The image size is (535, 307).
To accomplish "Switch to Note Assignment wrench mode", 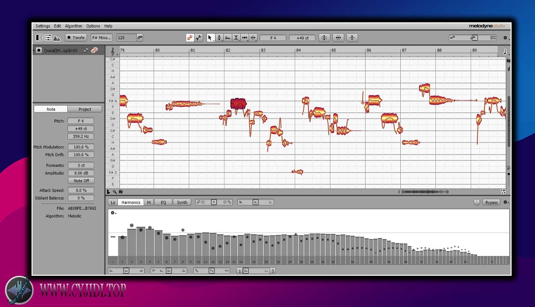I will point(199,38).
